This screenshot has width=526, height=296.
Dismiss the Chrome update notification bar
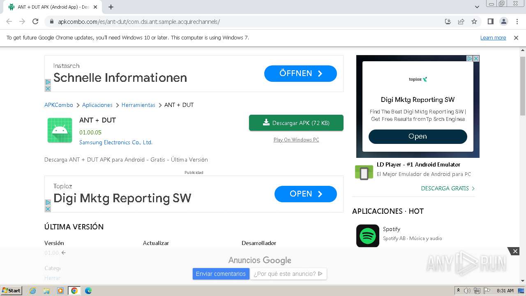coord(516,38)
